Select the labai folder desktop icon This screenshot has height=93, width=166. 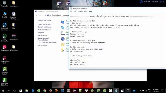pyautogui.click(x=14, y=26)
